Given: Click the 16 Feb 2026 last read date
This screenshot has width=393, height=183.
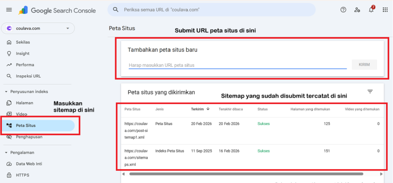Looking at the screenshot, I should click(229, 151).
